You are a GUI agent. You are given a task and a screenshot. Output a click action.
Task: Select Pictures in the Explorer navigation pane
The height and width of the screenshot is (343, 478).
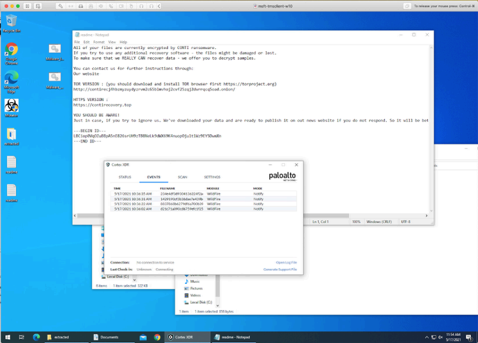[x=193, y=288]
